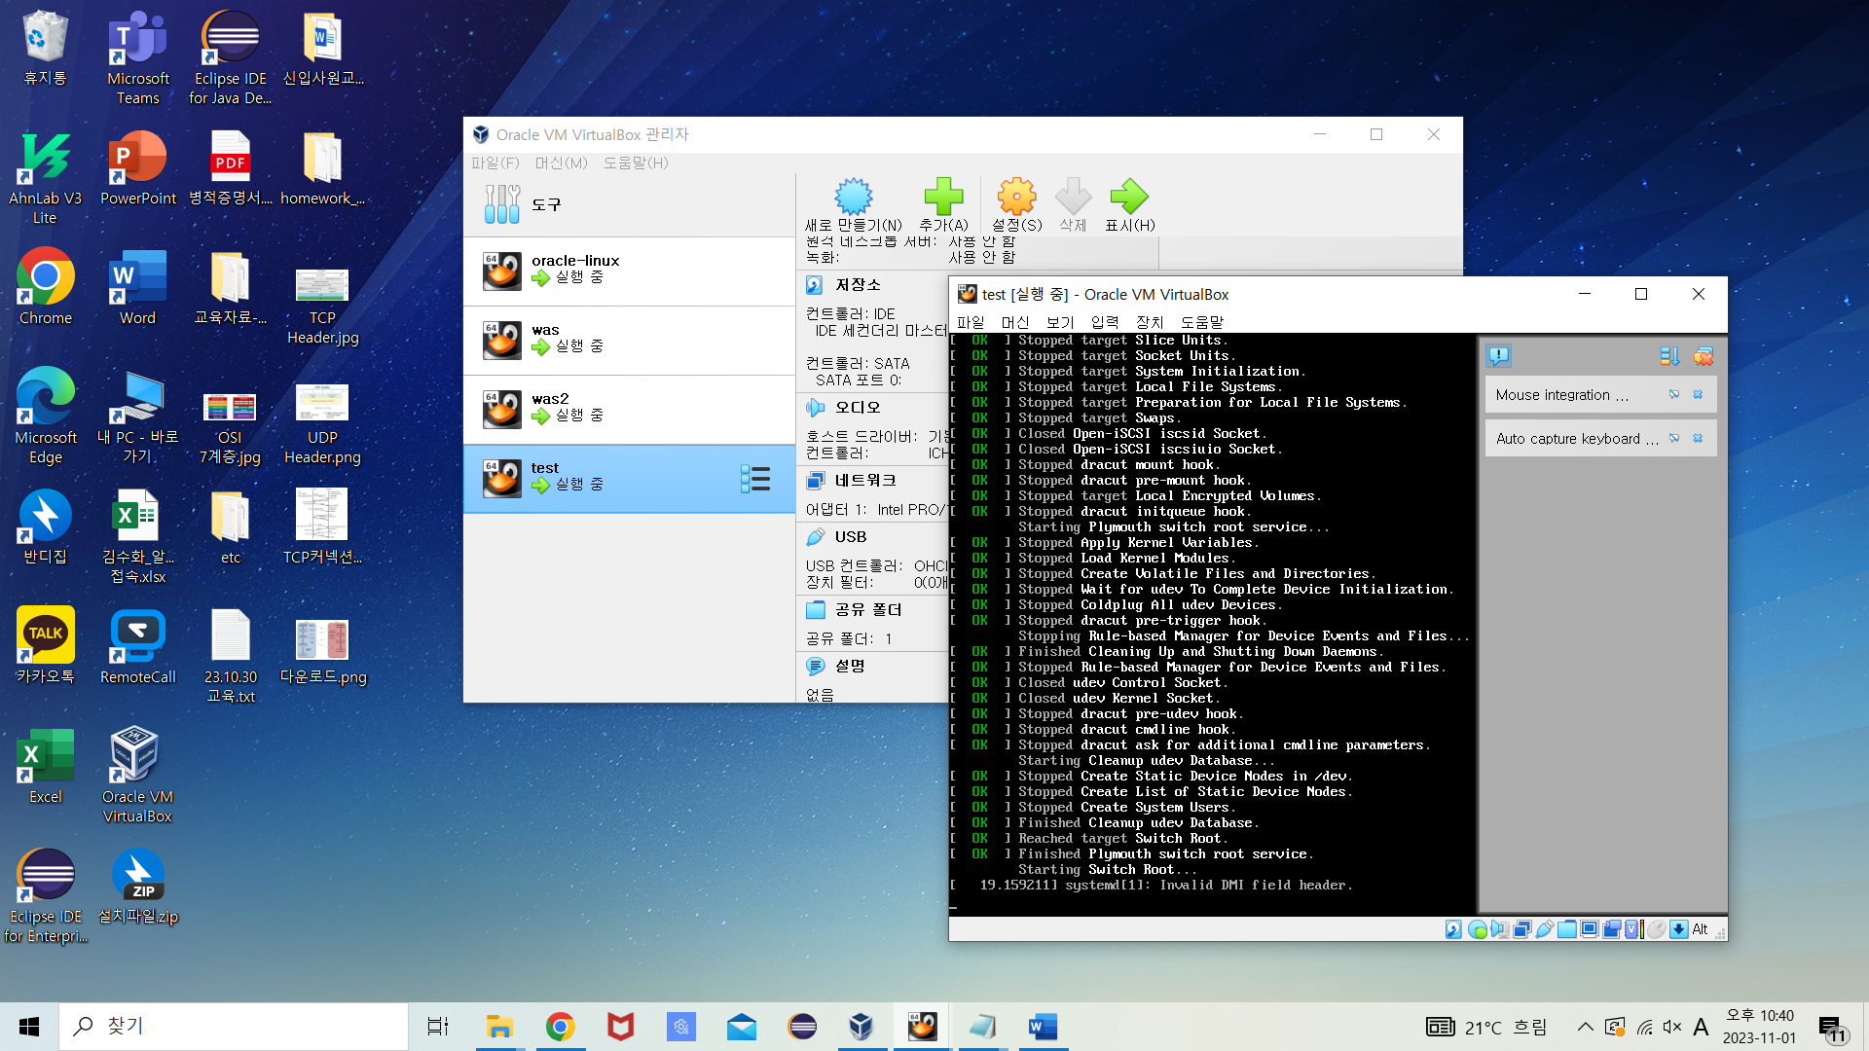Open the 머신(M) menu in manager window

pyautogui.click(x=561, y=163)
